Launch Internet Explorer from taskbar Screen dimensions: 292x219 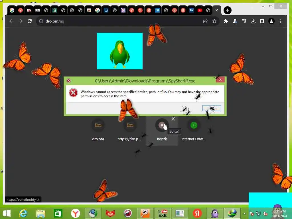(x=23, y=213)
